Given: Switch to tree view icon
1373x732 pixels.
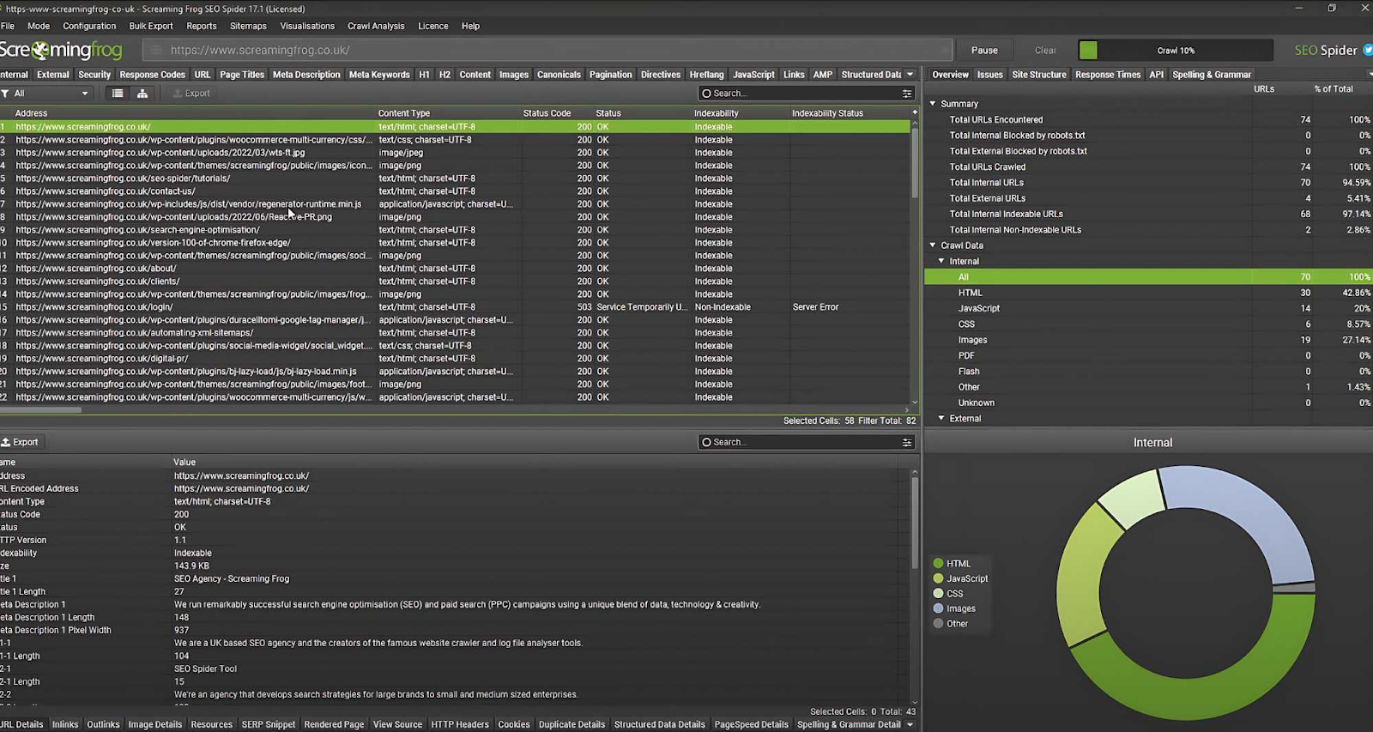Looking at the screenshot, I should (x=142, y=94).
